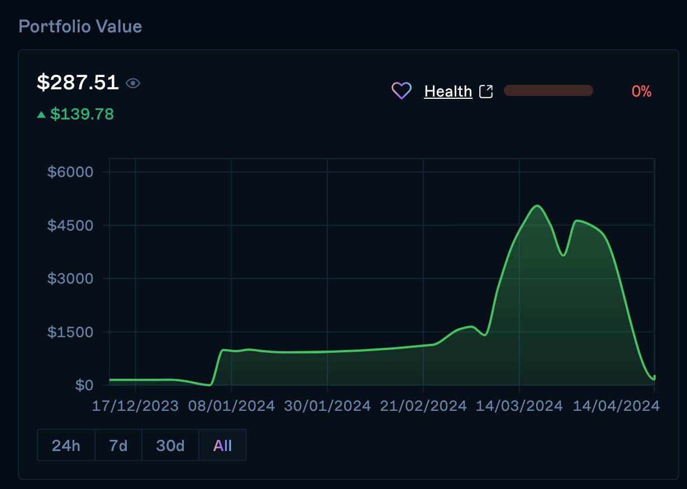
Task: Click external link icon beside Health
Action: coord(486,91)
